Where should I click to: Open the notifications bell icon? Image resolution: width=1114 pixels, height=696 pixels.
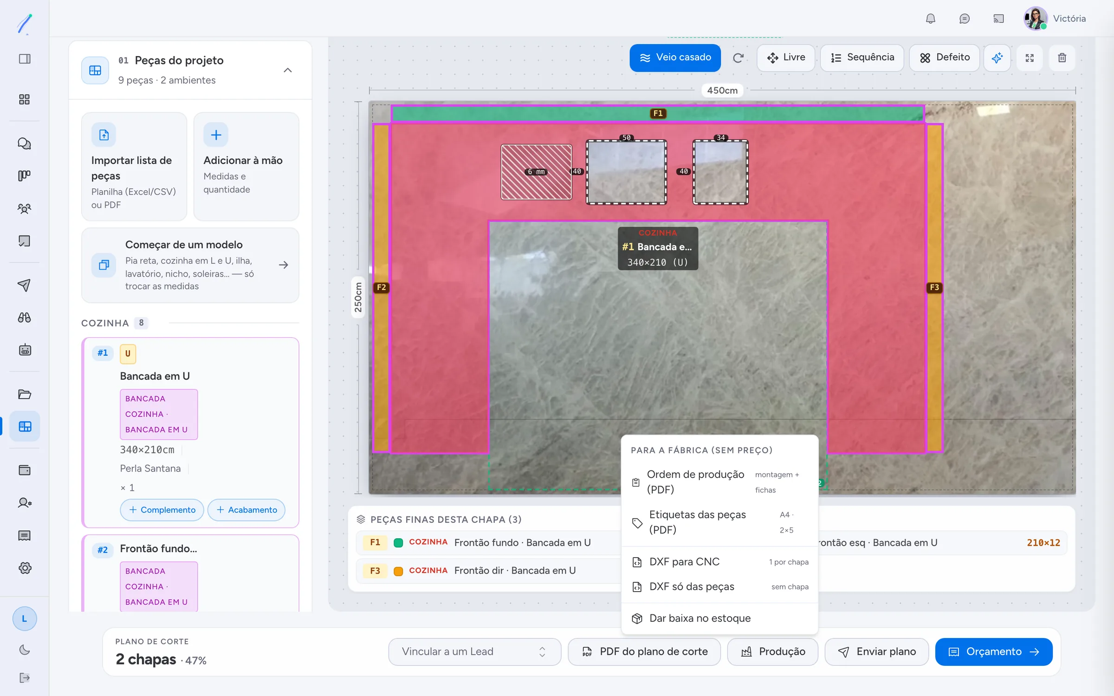[930, 19]
